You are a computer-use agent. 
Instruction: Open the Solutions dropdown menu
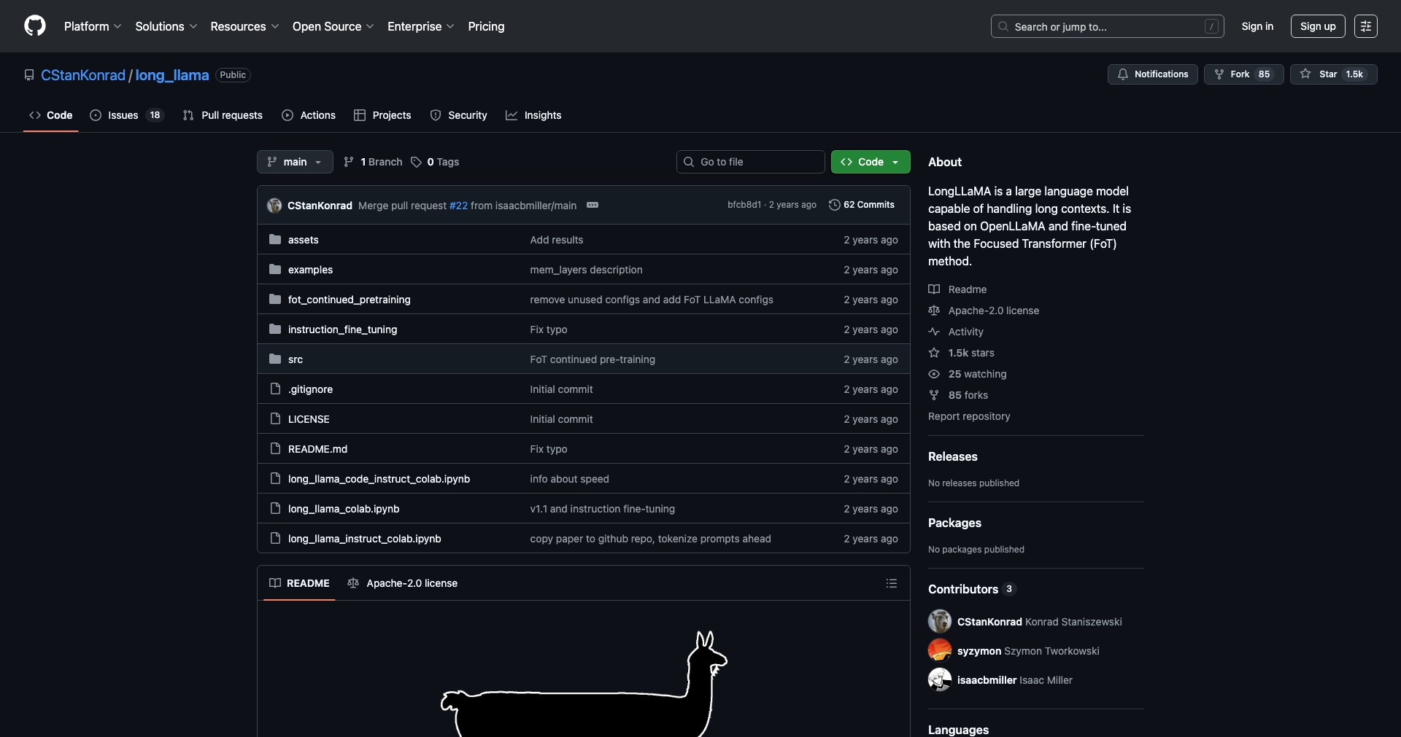coord(166,26)
